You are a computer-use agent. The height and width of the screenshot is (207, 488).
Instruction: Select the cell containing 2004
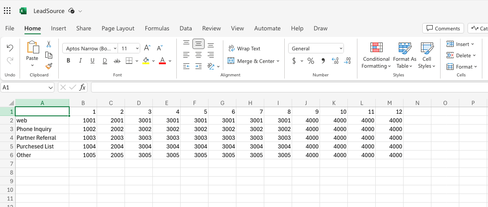(x=111, y=146)
